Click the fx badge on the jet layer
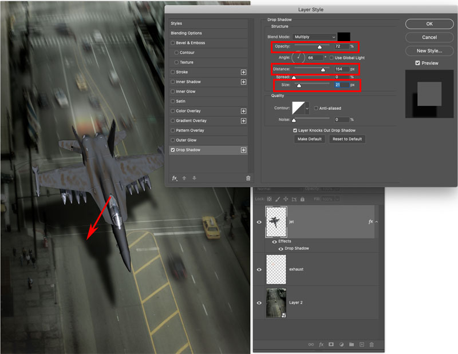Image resolution: width=458 pixels, height=354 pixels. [x=370, y=222]
